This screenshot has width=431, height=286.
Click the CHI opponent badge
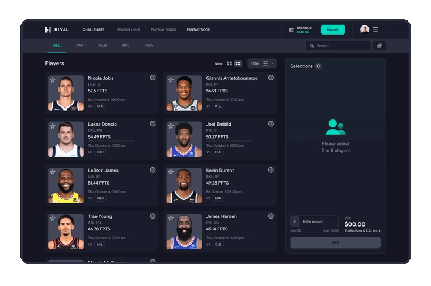point(100,106)
